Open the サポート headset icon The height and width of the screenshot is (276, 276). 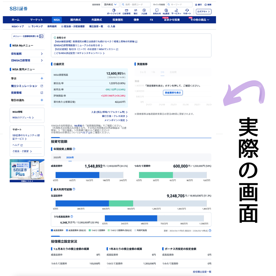tap(187, 12)
